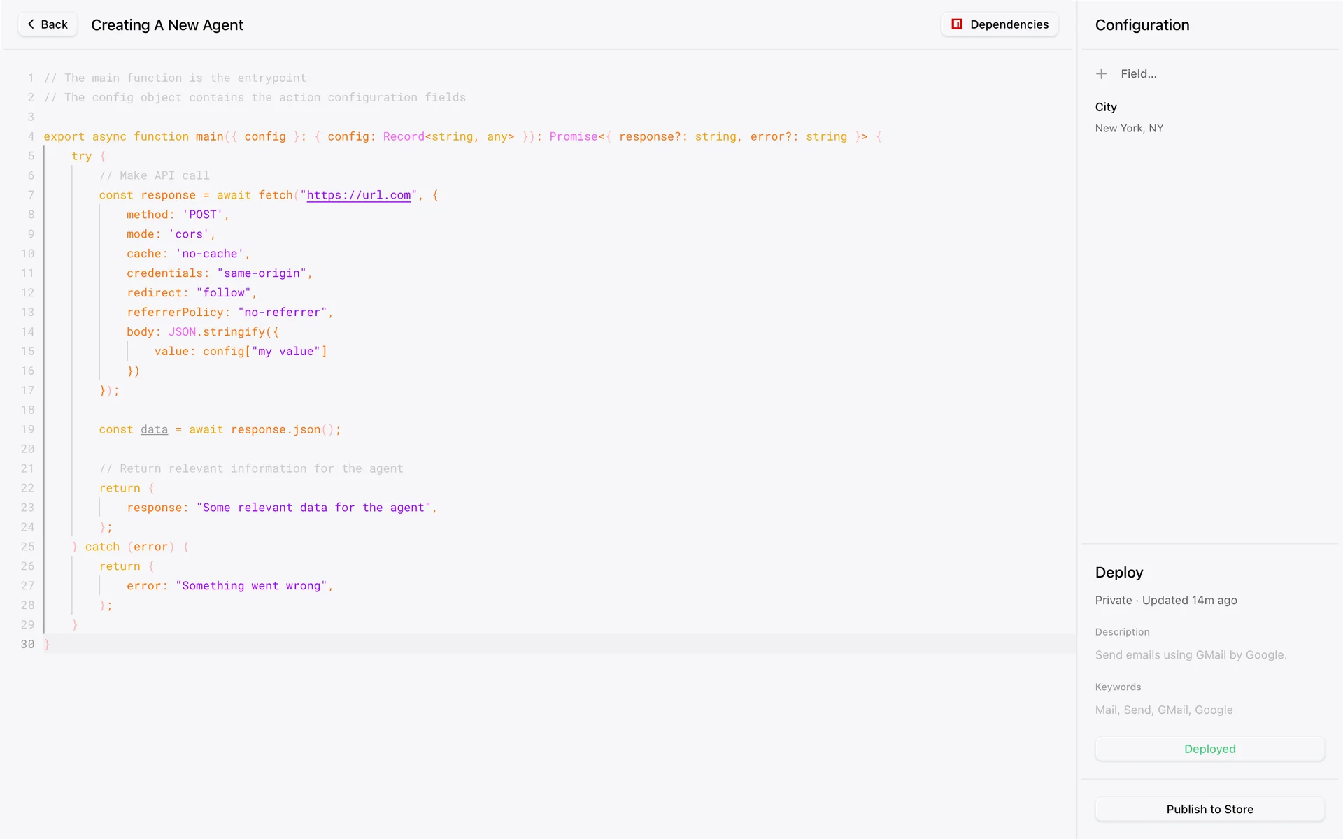Click line number 4 in gutter

pyautogui.click(x=31, y=136)
